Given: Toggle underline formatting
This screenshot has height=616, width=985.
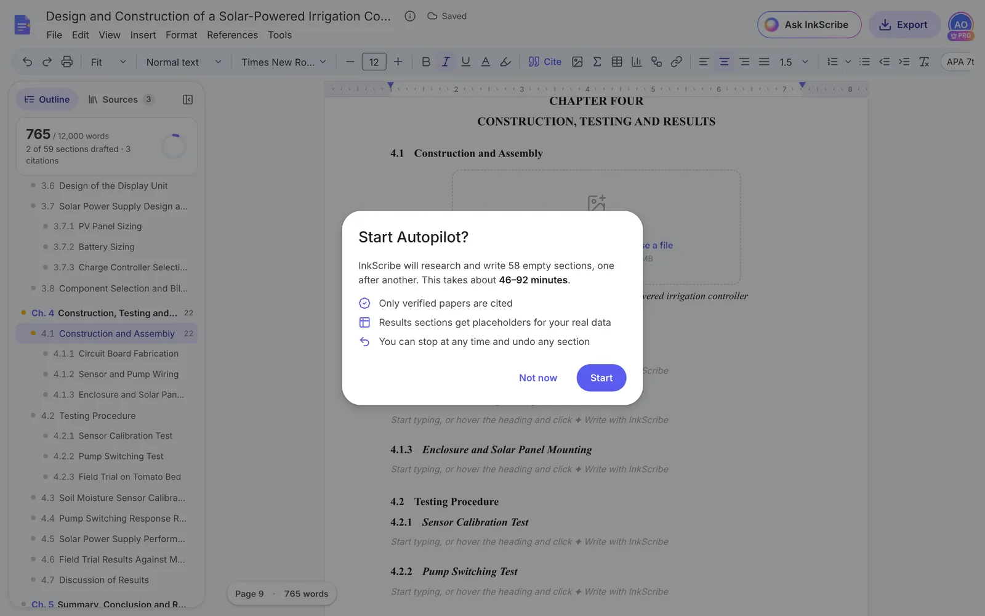Looking at the screenshot, I should pyautogui.click(x=465, y=62).
